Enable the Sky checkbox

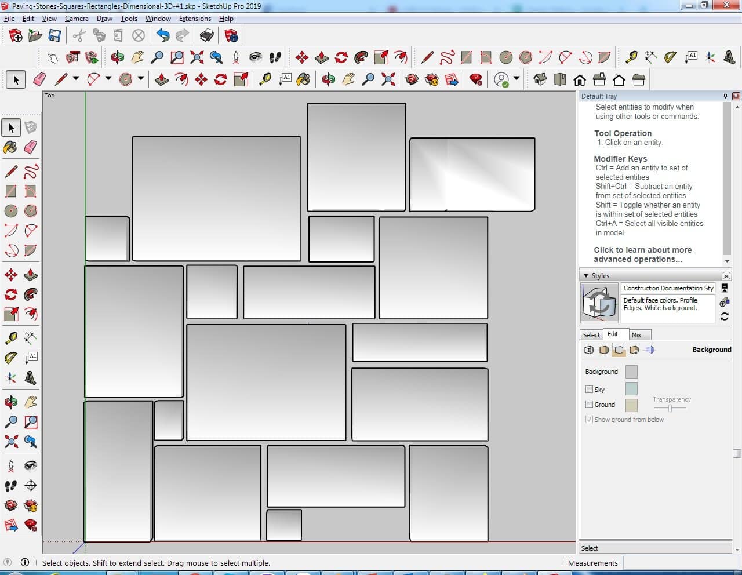tap(589, 390)
